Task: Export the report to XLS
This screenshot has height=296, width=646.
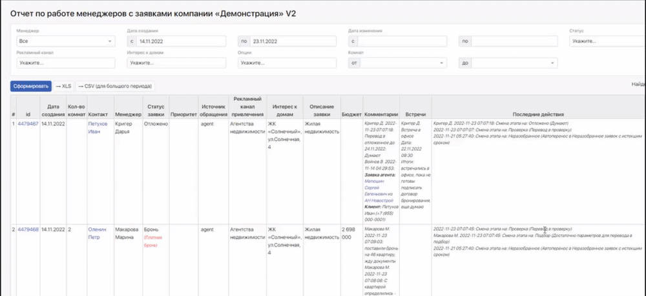Action: 64,86
